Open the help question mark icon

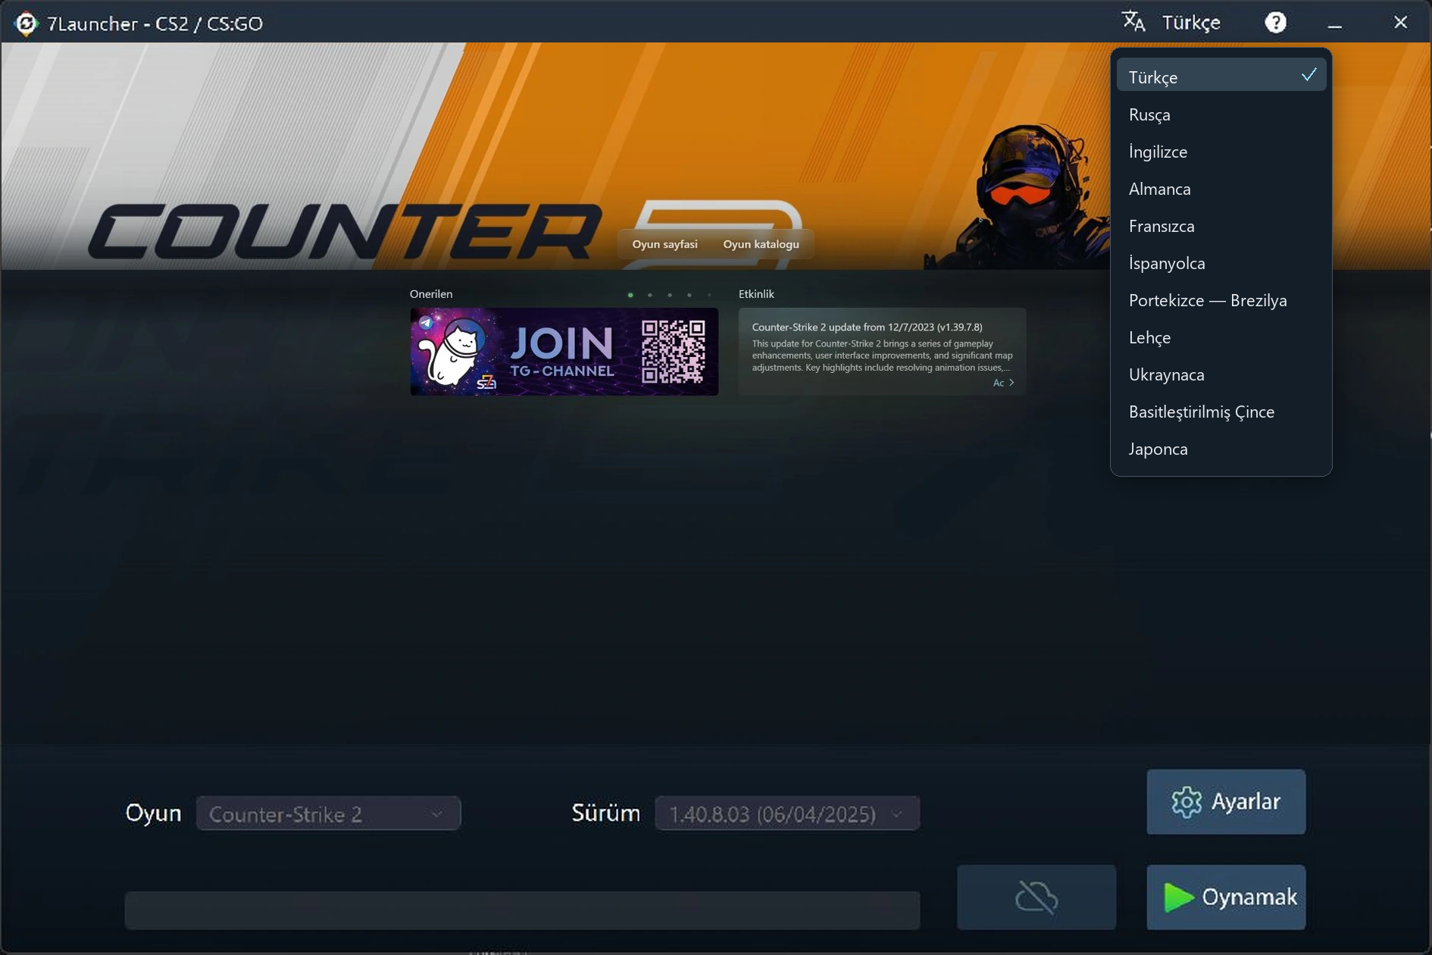point(1276,23)
